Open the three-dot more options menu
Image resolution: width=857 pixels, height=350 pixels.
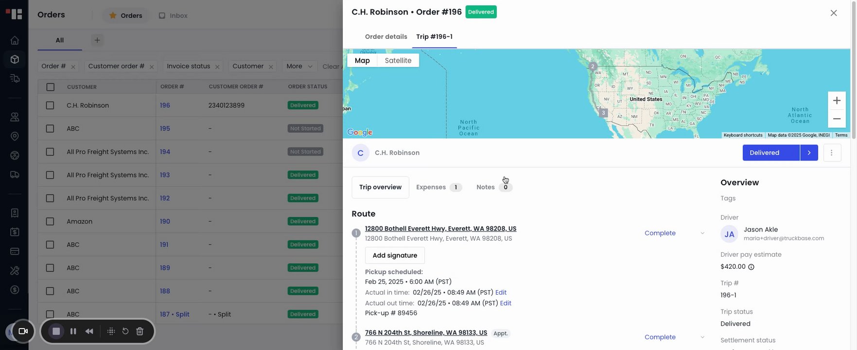coord(832,153)
